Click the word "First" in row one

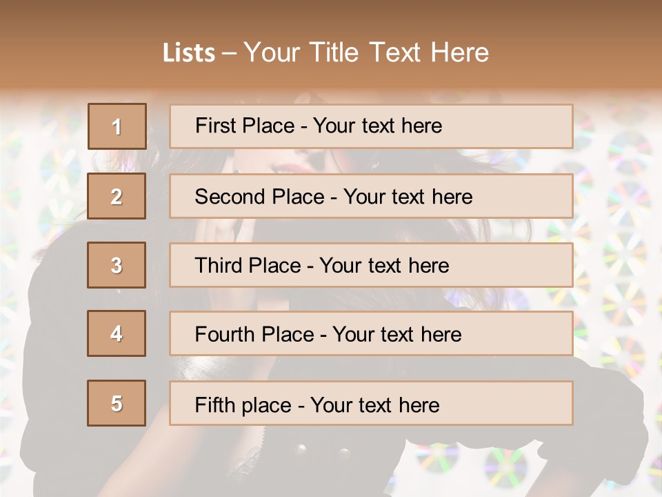[214, 126]
